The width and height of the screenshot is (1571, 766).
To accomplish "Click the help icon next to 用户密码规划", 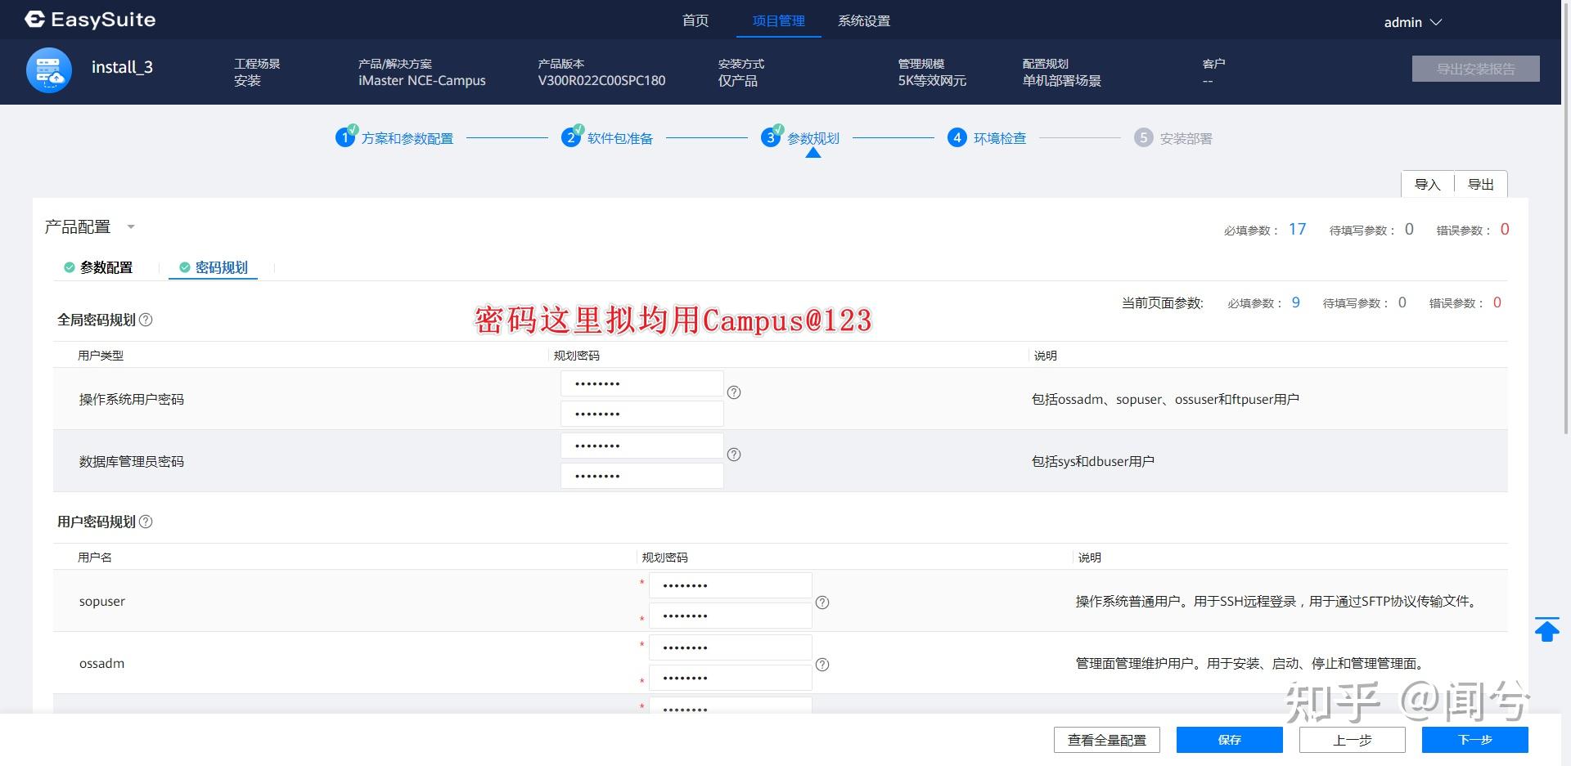I will point(147,522).
